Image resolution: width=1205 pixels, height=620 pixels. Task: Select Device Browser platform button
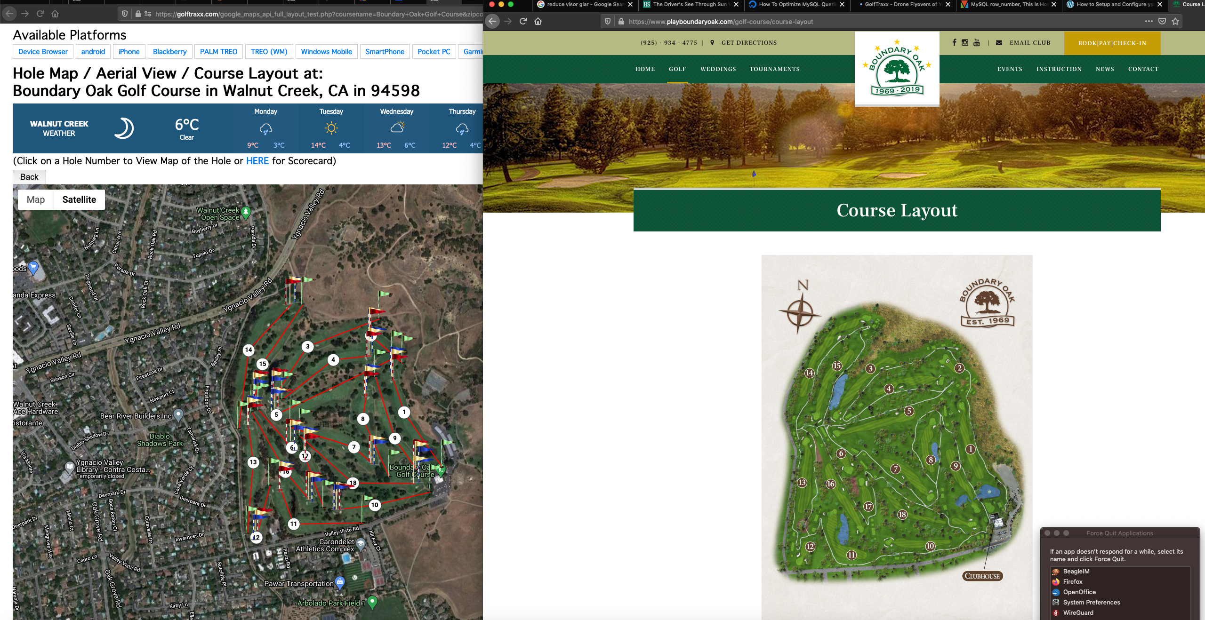(x=43, y=52)
